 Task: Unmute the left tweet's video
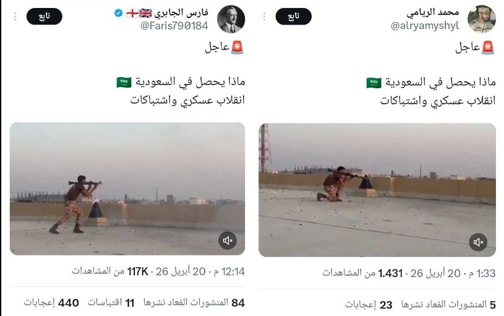pyautogui.click(x=228, y=240)
